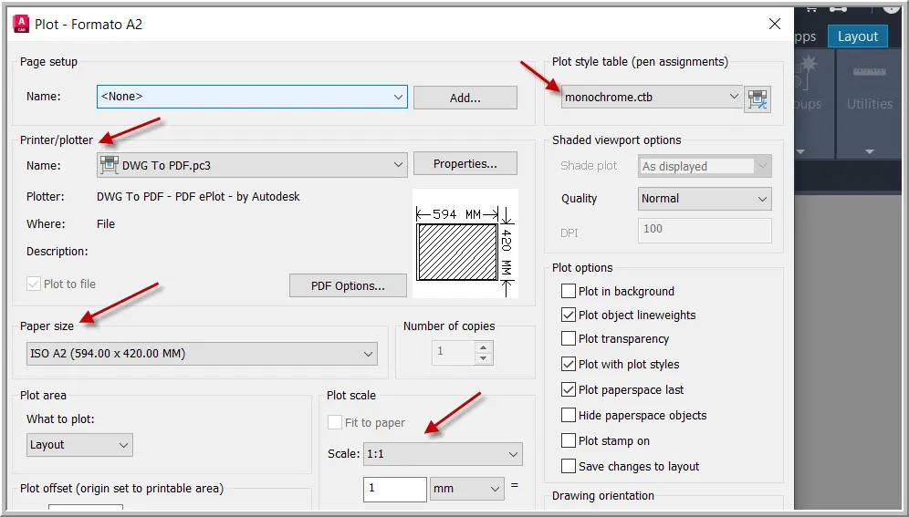Decrease Number of copies with down arrow
909x517 pixels.
[484, 359]
